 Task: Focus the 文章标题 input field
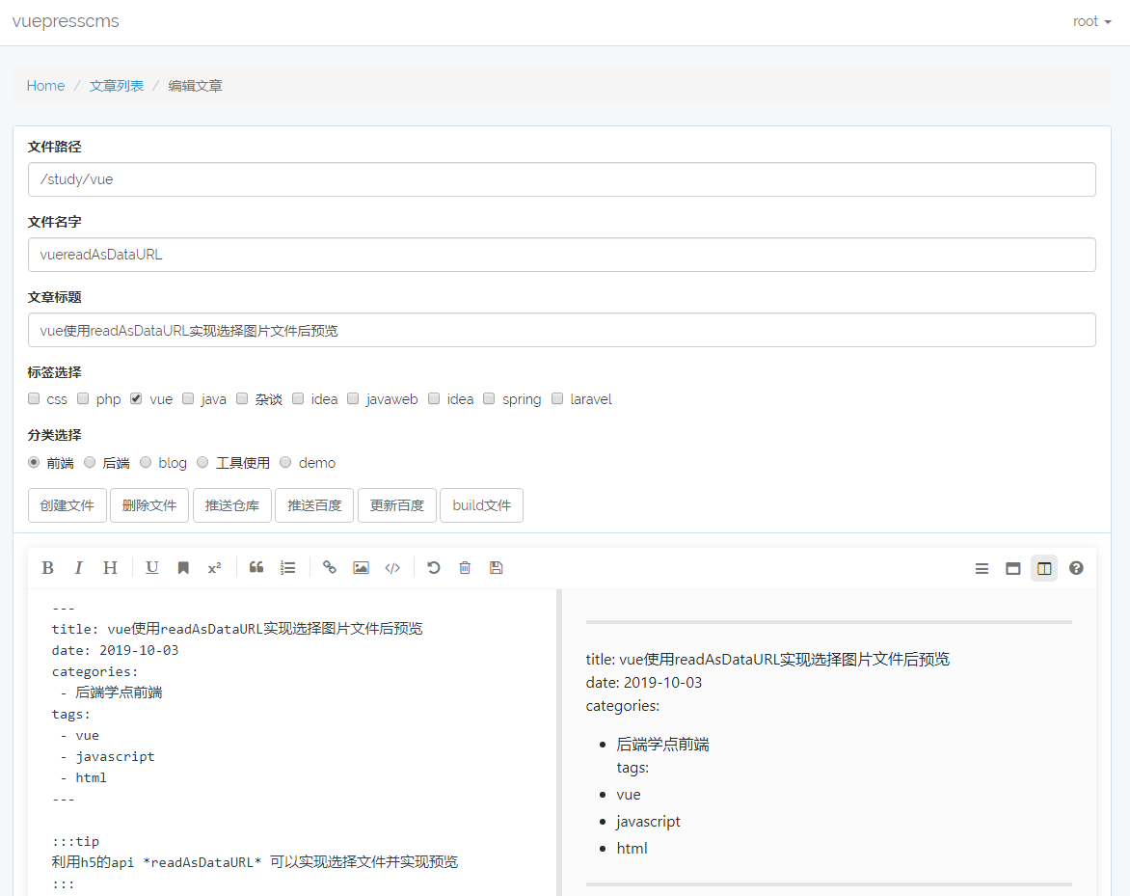[x=562, y=330]
